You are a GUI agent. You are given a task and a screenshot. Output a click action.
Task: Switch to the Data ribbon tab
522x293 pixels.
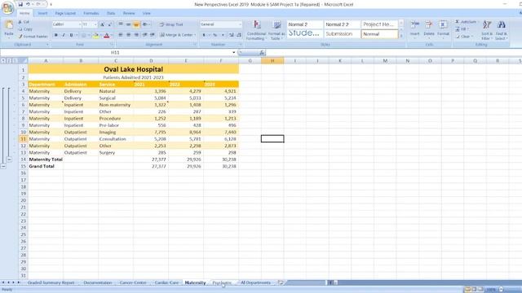point(111,13)
